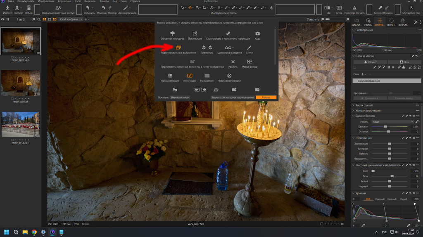This screenshot has width=423, height=237.
Task: Click the Редактировать все выбранное icon
Action: point(178,47)
